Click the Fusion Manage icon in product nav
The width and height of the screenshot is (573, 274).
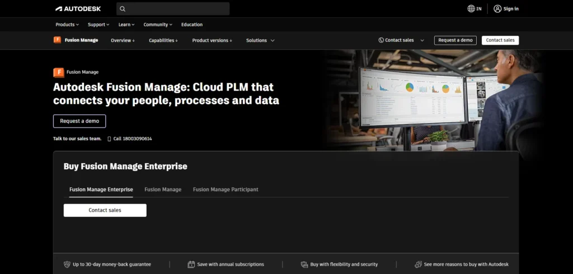58,40
